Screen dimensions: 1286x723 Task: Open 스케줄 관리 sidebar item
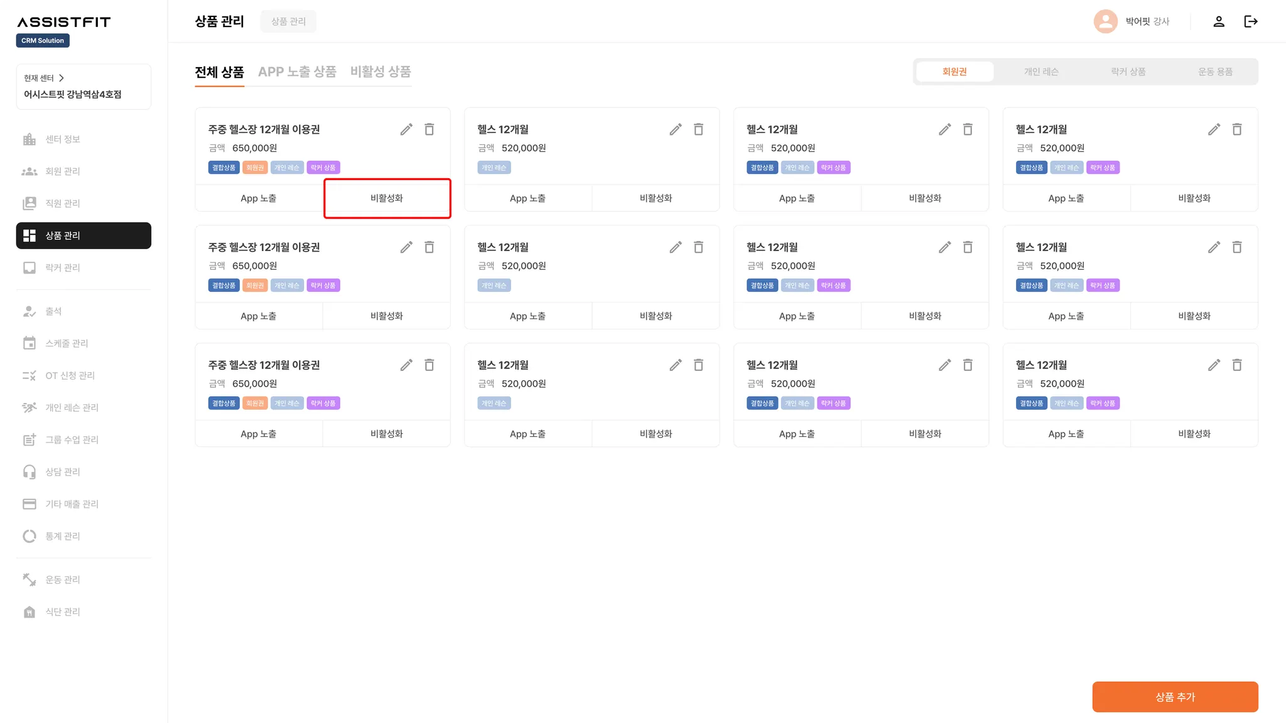click(x=66, y=343)
